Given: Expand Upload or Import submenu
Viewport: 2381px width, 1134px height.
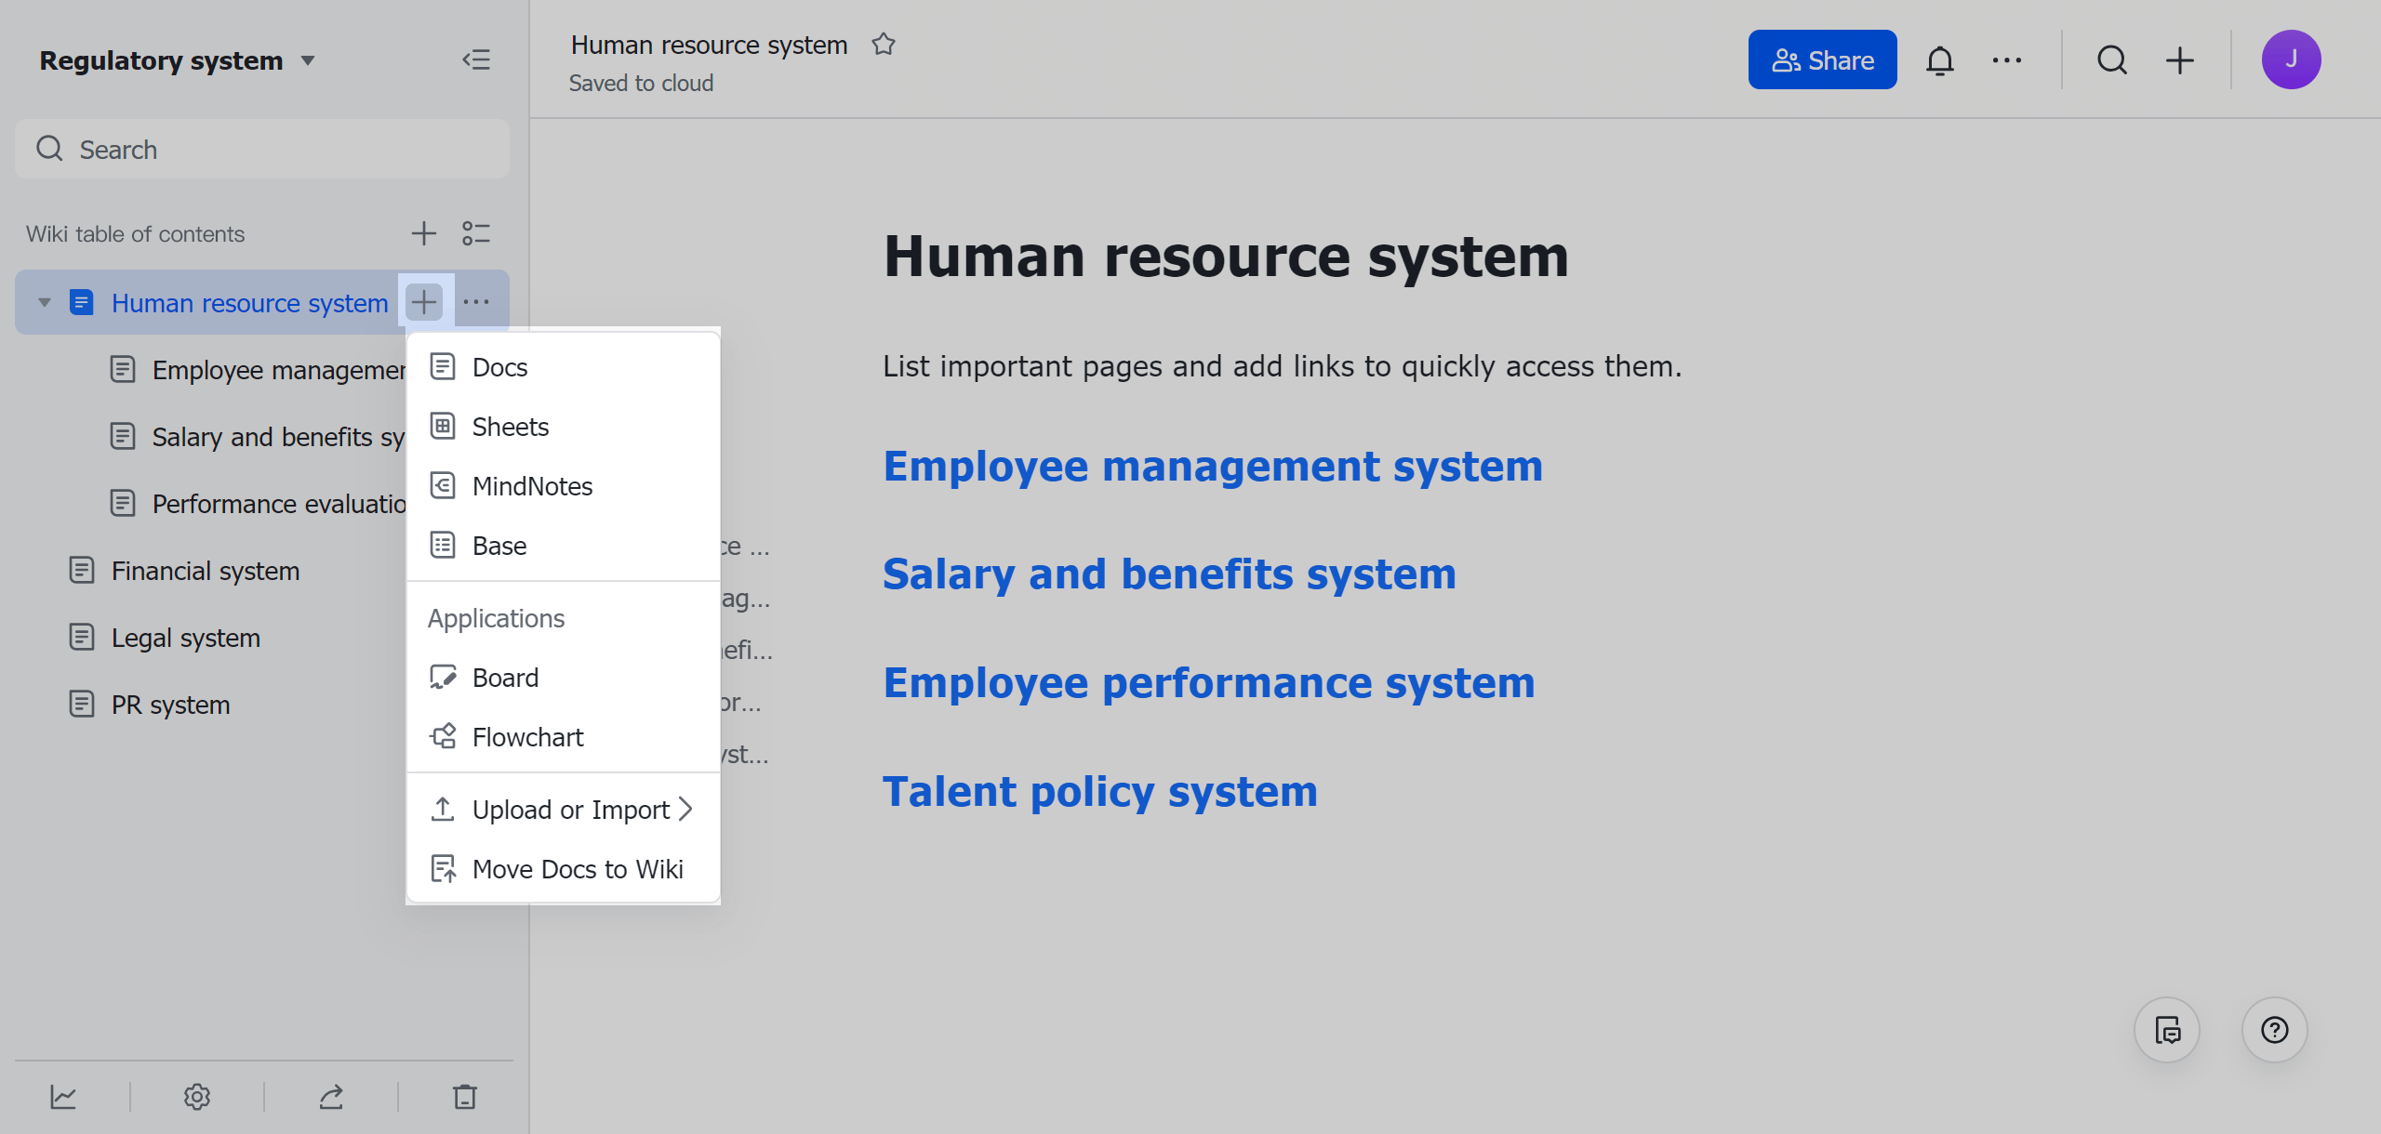Looking at the screenshot, I should coord(564,810).
